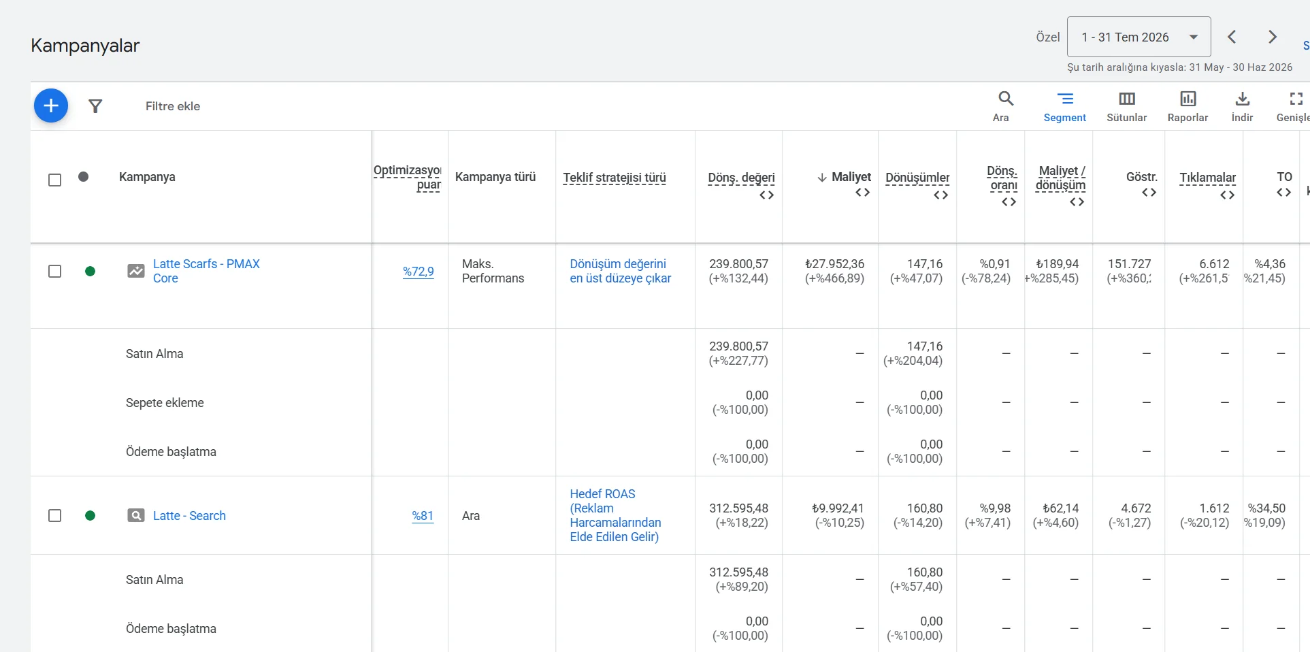Open the Raporlar reports icon
The height and width of the screenshot is (652, 1310).
[x=1188, y=107]
